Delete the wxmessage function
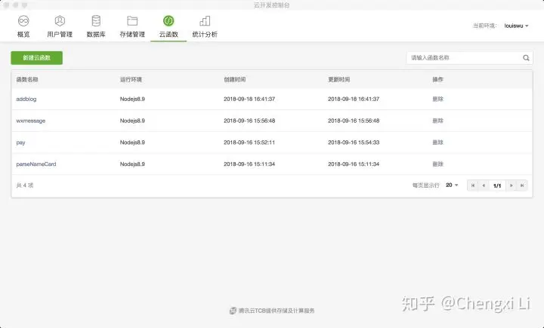Screen dimensions: 544x328 (437, 121)
